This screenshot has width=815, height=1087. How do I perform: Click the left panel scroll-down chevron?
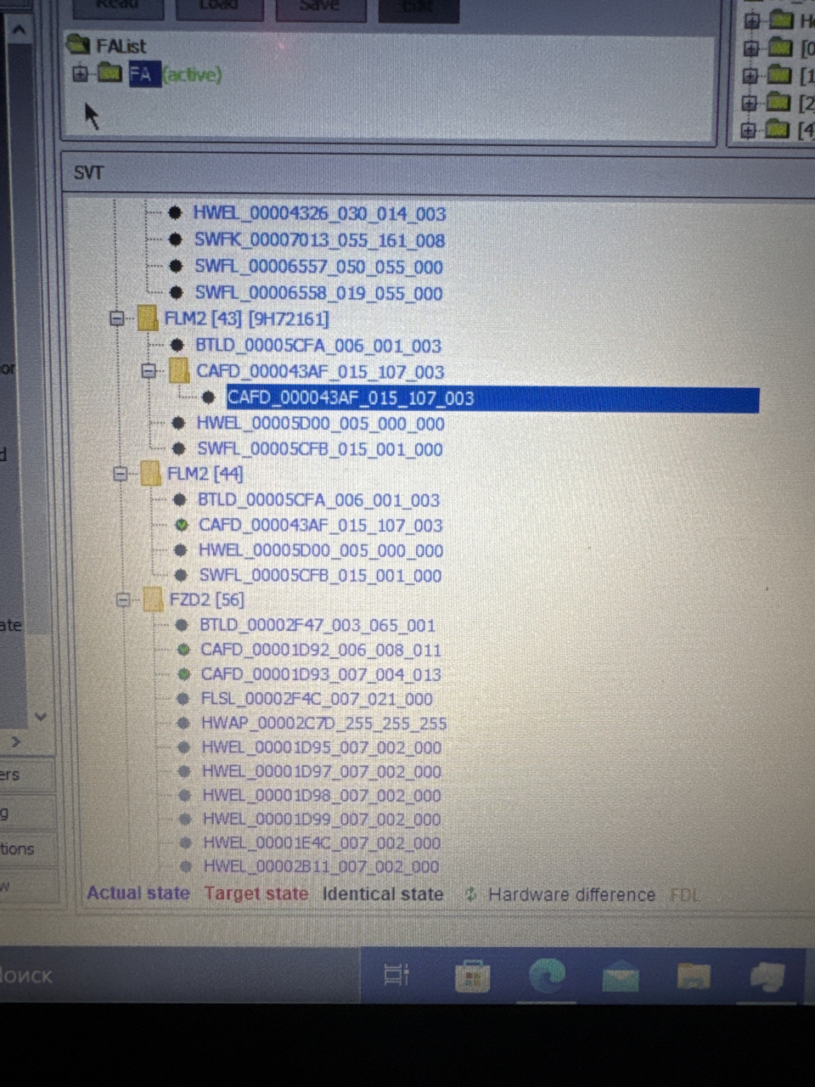40,717
